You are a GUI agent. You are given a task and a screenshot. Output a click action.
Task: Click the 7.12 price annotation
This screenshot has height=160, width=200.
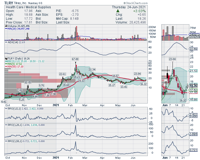coord(20,90)
